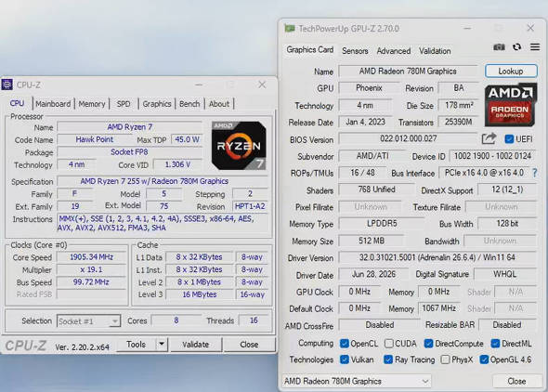Switch to the Advanced tab in GPU-Z
The width and height of the screenshot is (548, 392).
tap(394, 51)
